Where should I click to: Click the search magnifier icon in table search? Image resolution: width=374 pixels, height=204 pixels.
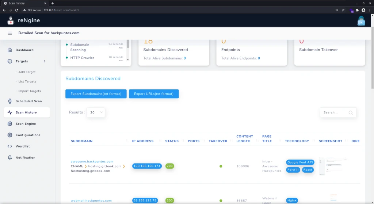click(351, 112)
